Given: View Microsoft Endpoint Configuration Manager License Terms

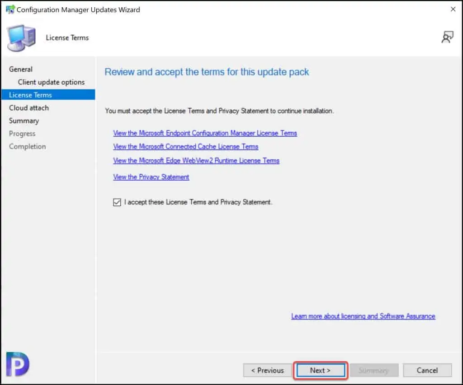Looking at the screenshot, I should point(205,133).
